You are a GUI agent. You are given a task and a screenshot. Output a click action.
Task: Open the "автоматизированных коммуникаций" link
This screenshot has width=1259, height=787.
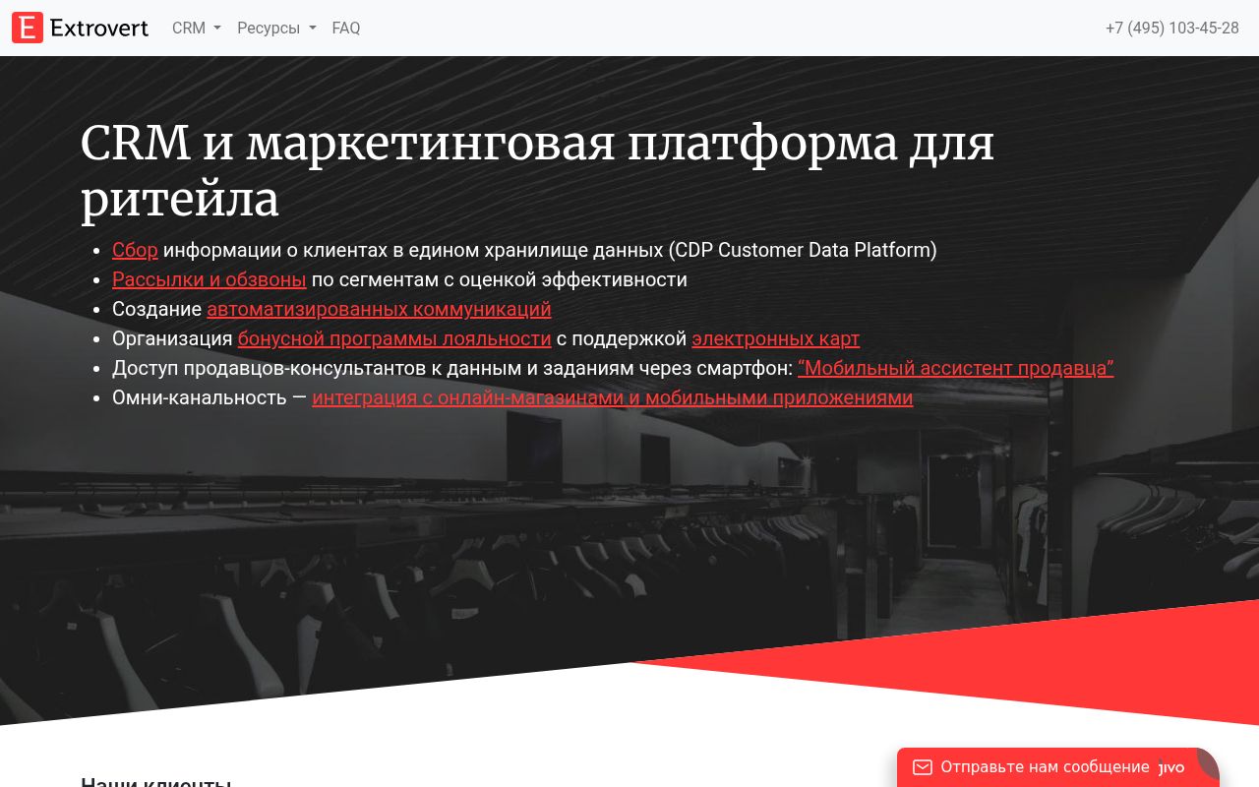(x=379, y=309)
